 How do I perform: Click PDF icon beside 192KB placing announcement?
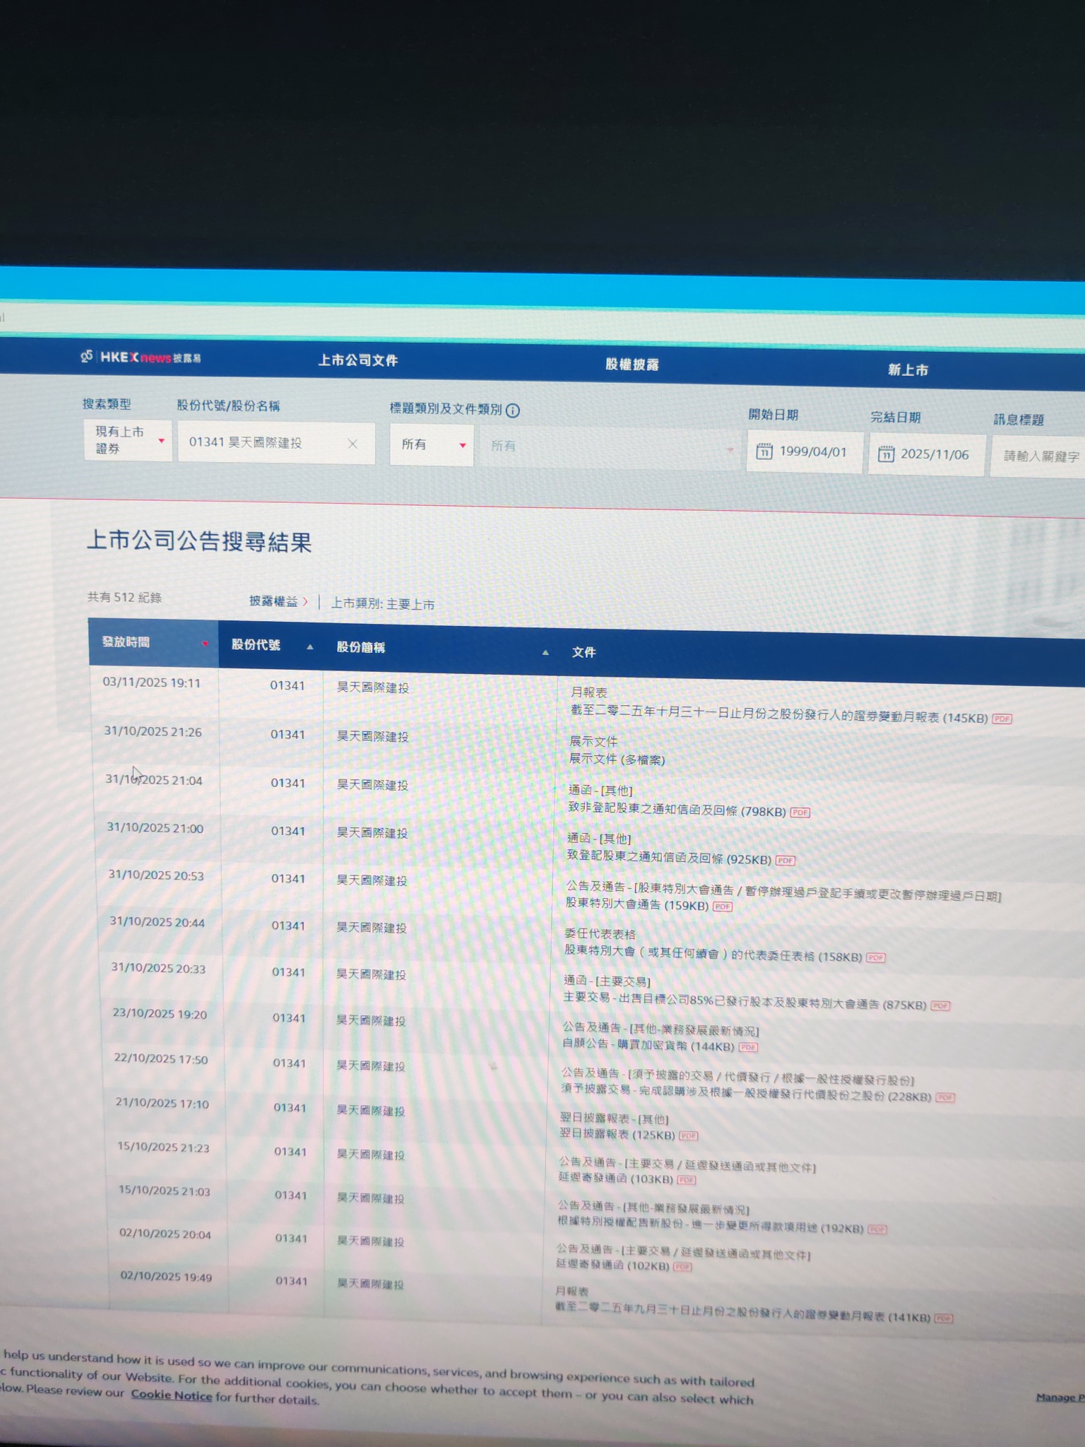click(877, 1229)
